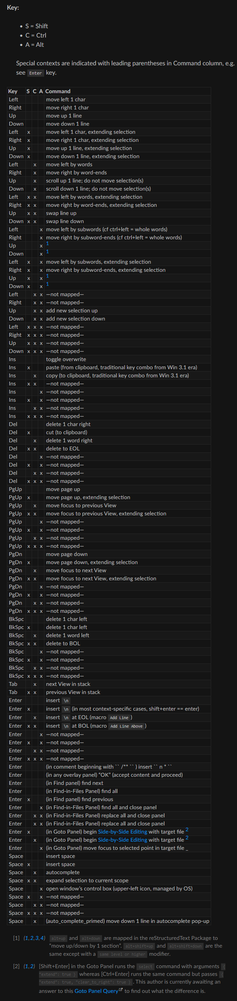Open Side-by-Side Editing link in Shift+Enter row
237x1001 pixels.
(122, 832)
